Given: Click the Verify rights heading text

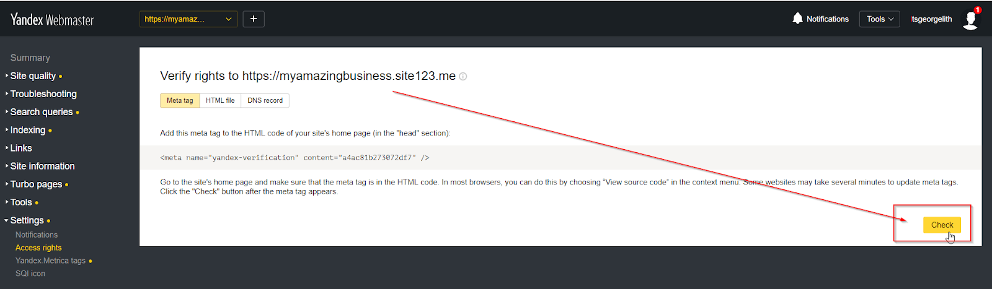Looking at the screenshot, I should click(308, 76).
